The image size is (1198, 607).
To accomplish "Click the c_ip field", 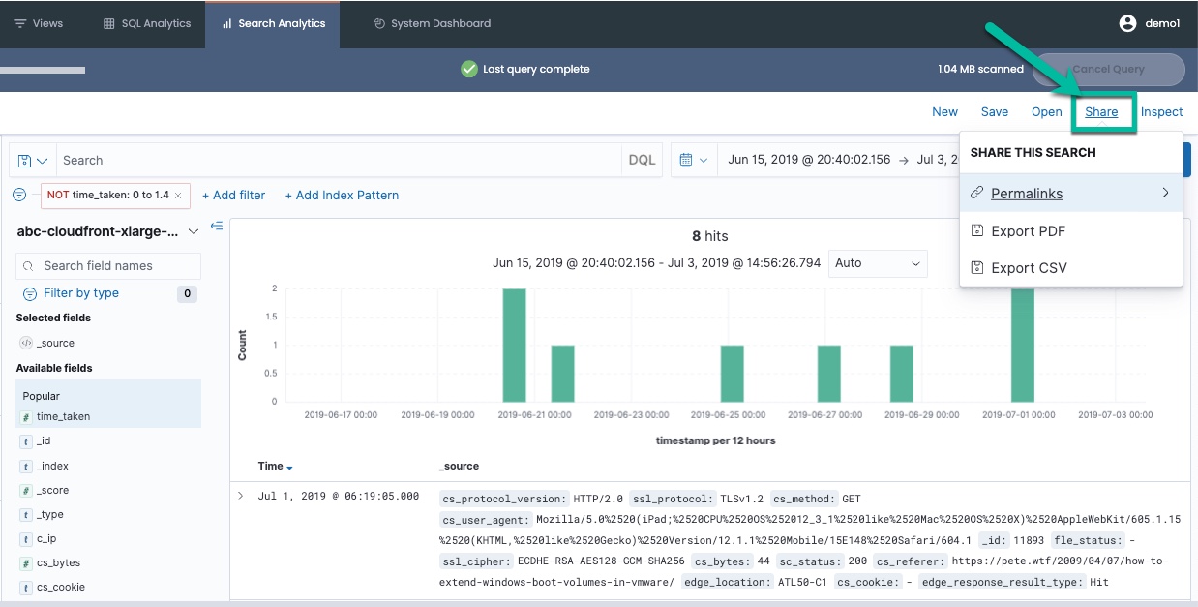I will (x=46, y=538).
